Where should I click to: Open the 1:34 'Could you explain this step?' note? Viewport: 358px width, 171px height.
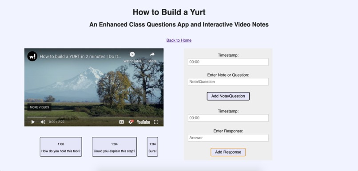[115, 147]
